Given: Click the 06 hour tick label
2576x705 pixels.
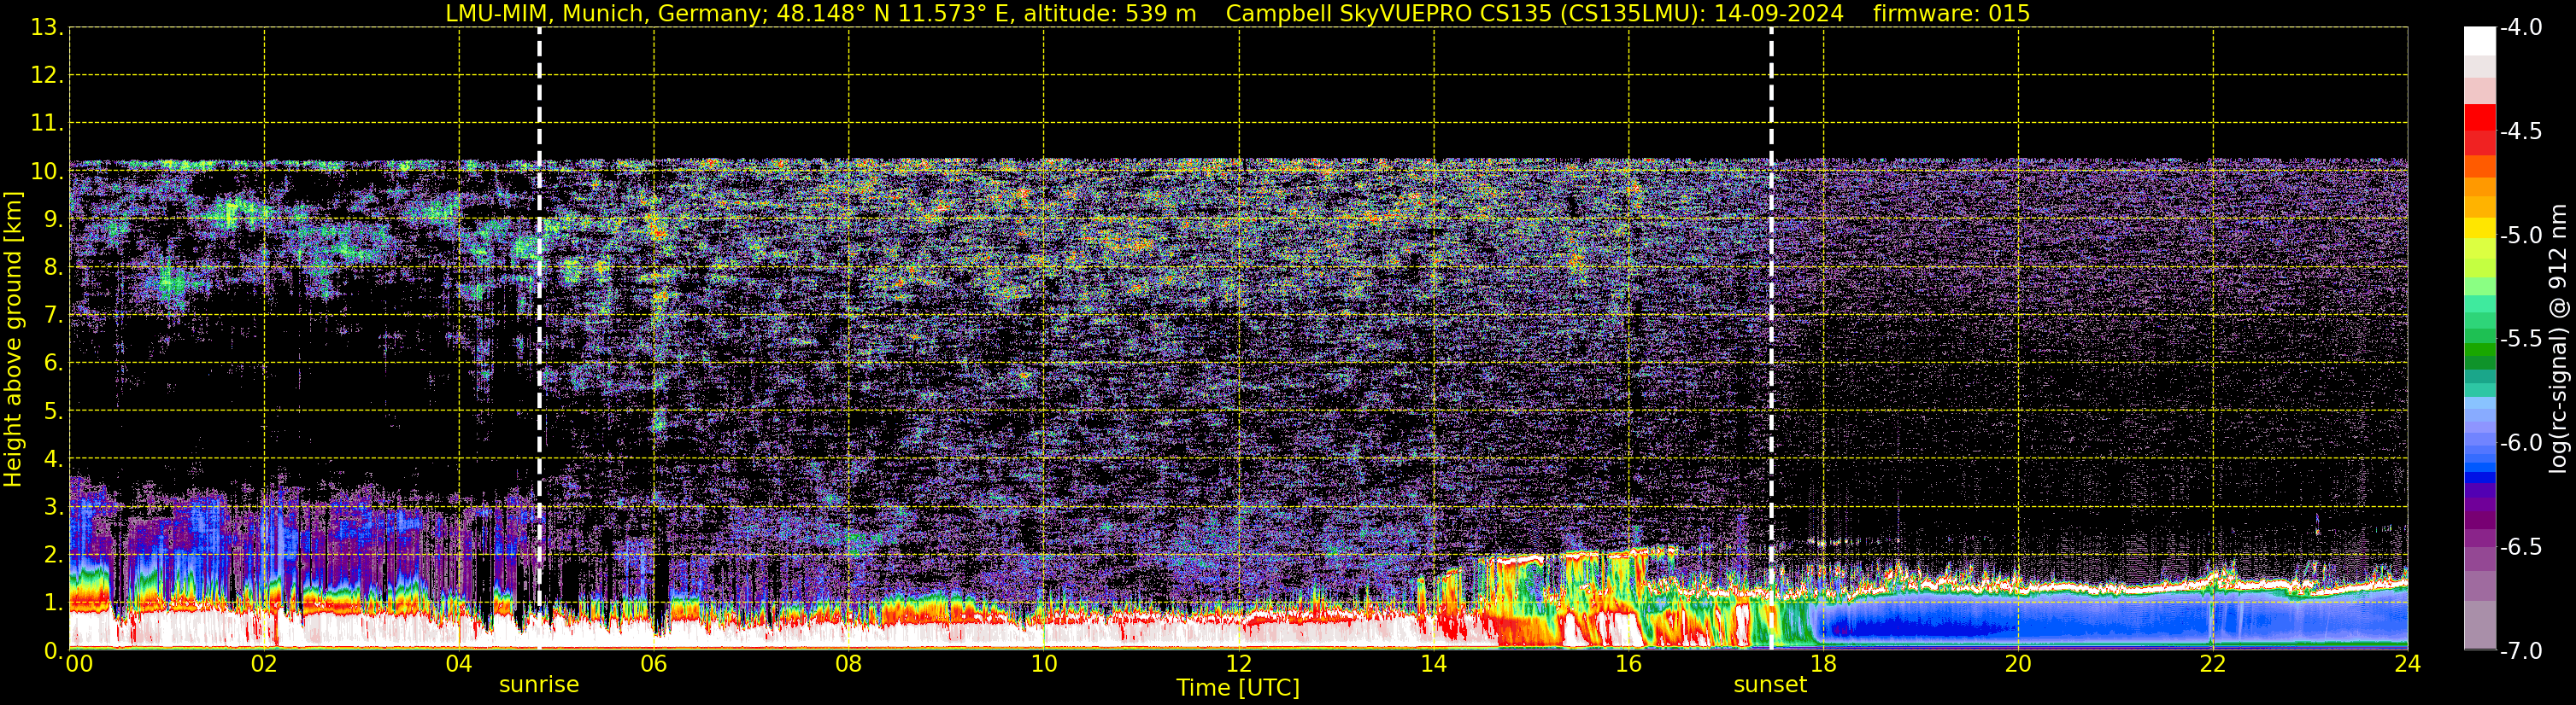Looking at the screenshot, I should tap(653, 664).
